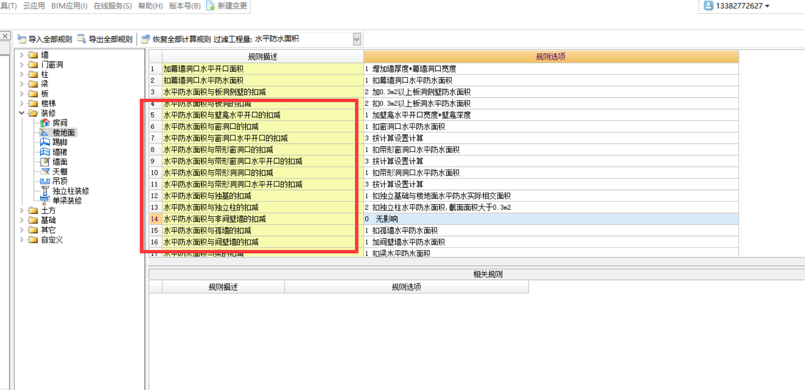Click option cell 无影响 in row 14
Image resolution: width=805 pixels, height=390 pixels.
(x=551, y=219)
